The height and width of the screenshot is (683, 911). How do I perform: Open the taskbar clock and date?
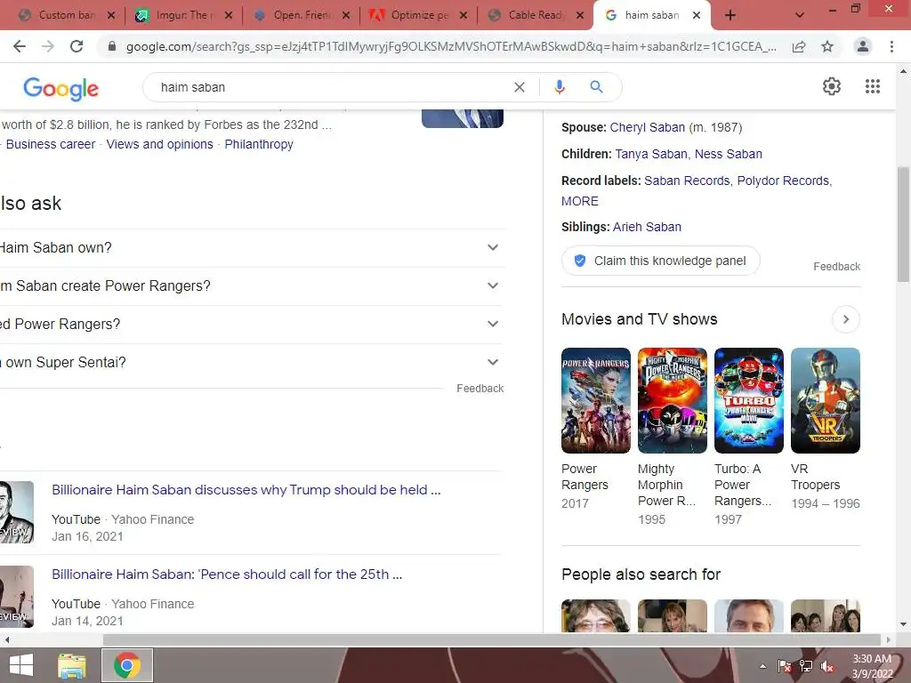(x=872, y=666)
